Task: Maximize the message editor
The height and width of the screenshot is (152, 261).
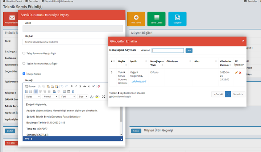Action: coord(104,97)
